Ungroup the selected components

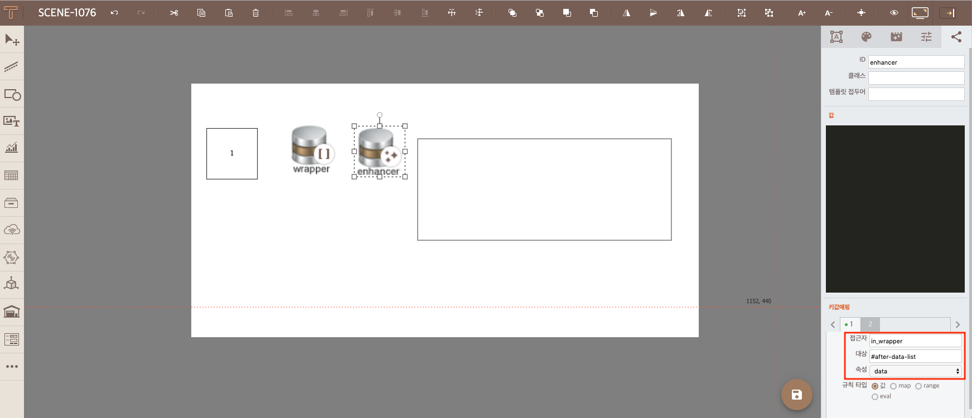769,13
